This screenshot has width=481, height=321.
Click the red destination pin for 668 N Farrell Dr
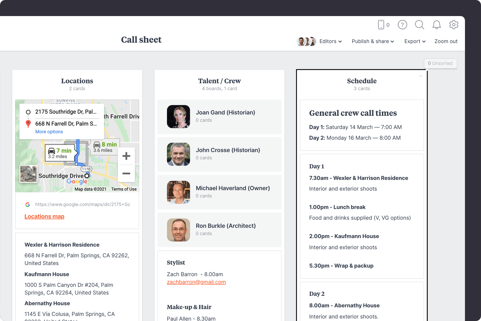[x=28, y=124]
